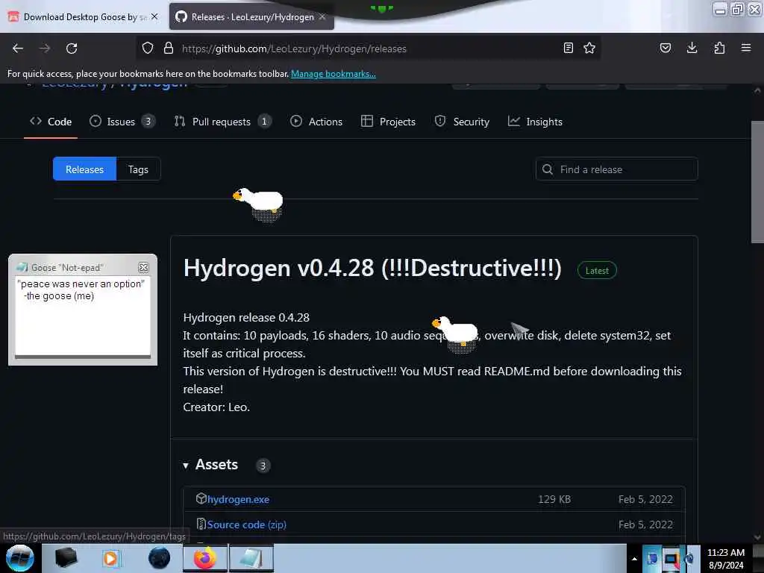Close the Goose Not-epad window
This screenshot has width=764, height=573.
[143, 268]
